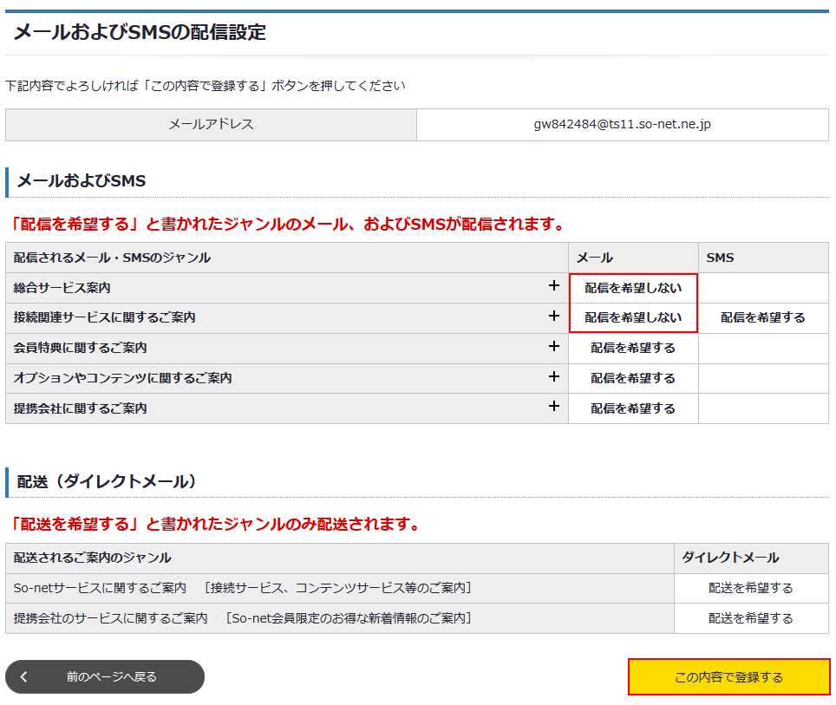
Task: Go back with 前のページへ戻る button
Action: click(111, 676)
